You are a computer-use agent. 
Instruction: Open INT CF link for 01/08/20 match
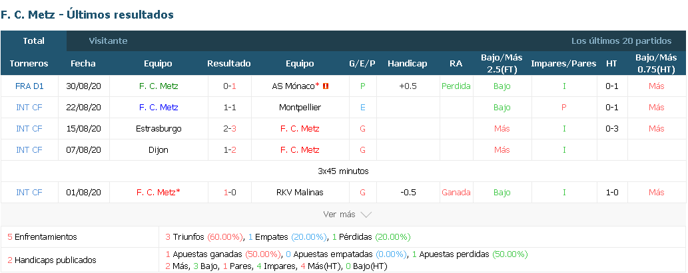click(x=29, y=192)
